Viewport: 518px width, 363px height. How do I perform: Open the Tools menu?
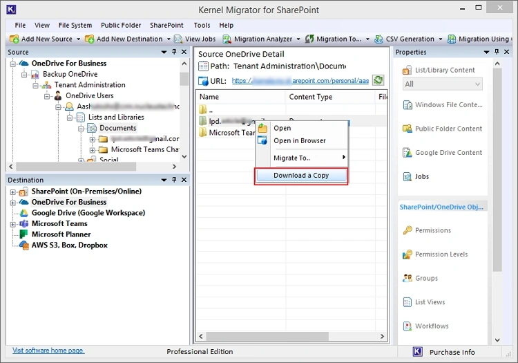coord(202,25)
